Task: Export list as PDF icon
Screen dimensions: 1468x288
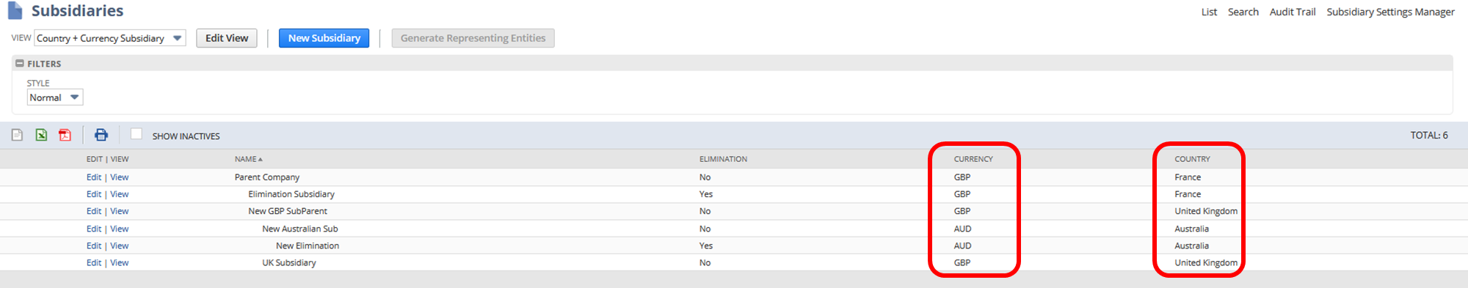Action: (65, 135)
